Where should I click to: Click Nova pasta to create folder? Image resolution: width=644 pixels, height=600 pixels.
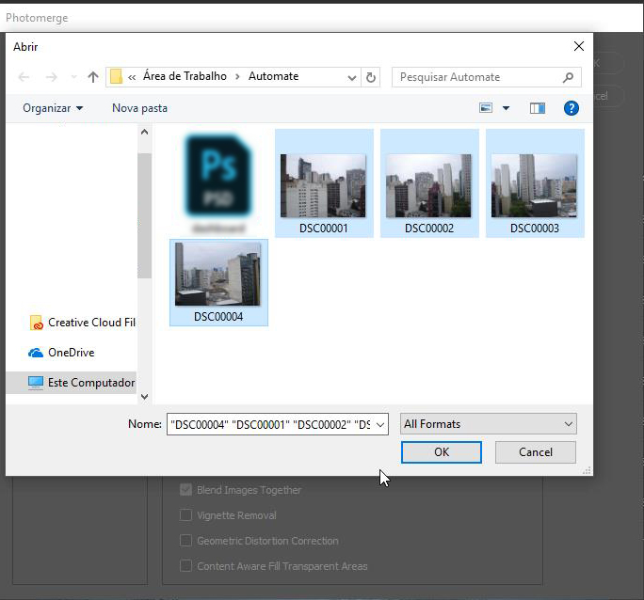point(139,108)
